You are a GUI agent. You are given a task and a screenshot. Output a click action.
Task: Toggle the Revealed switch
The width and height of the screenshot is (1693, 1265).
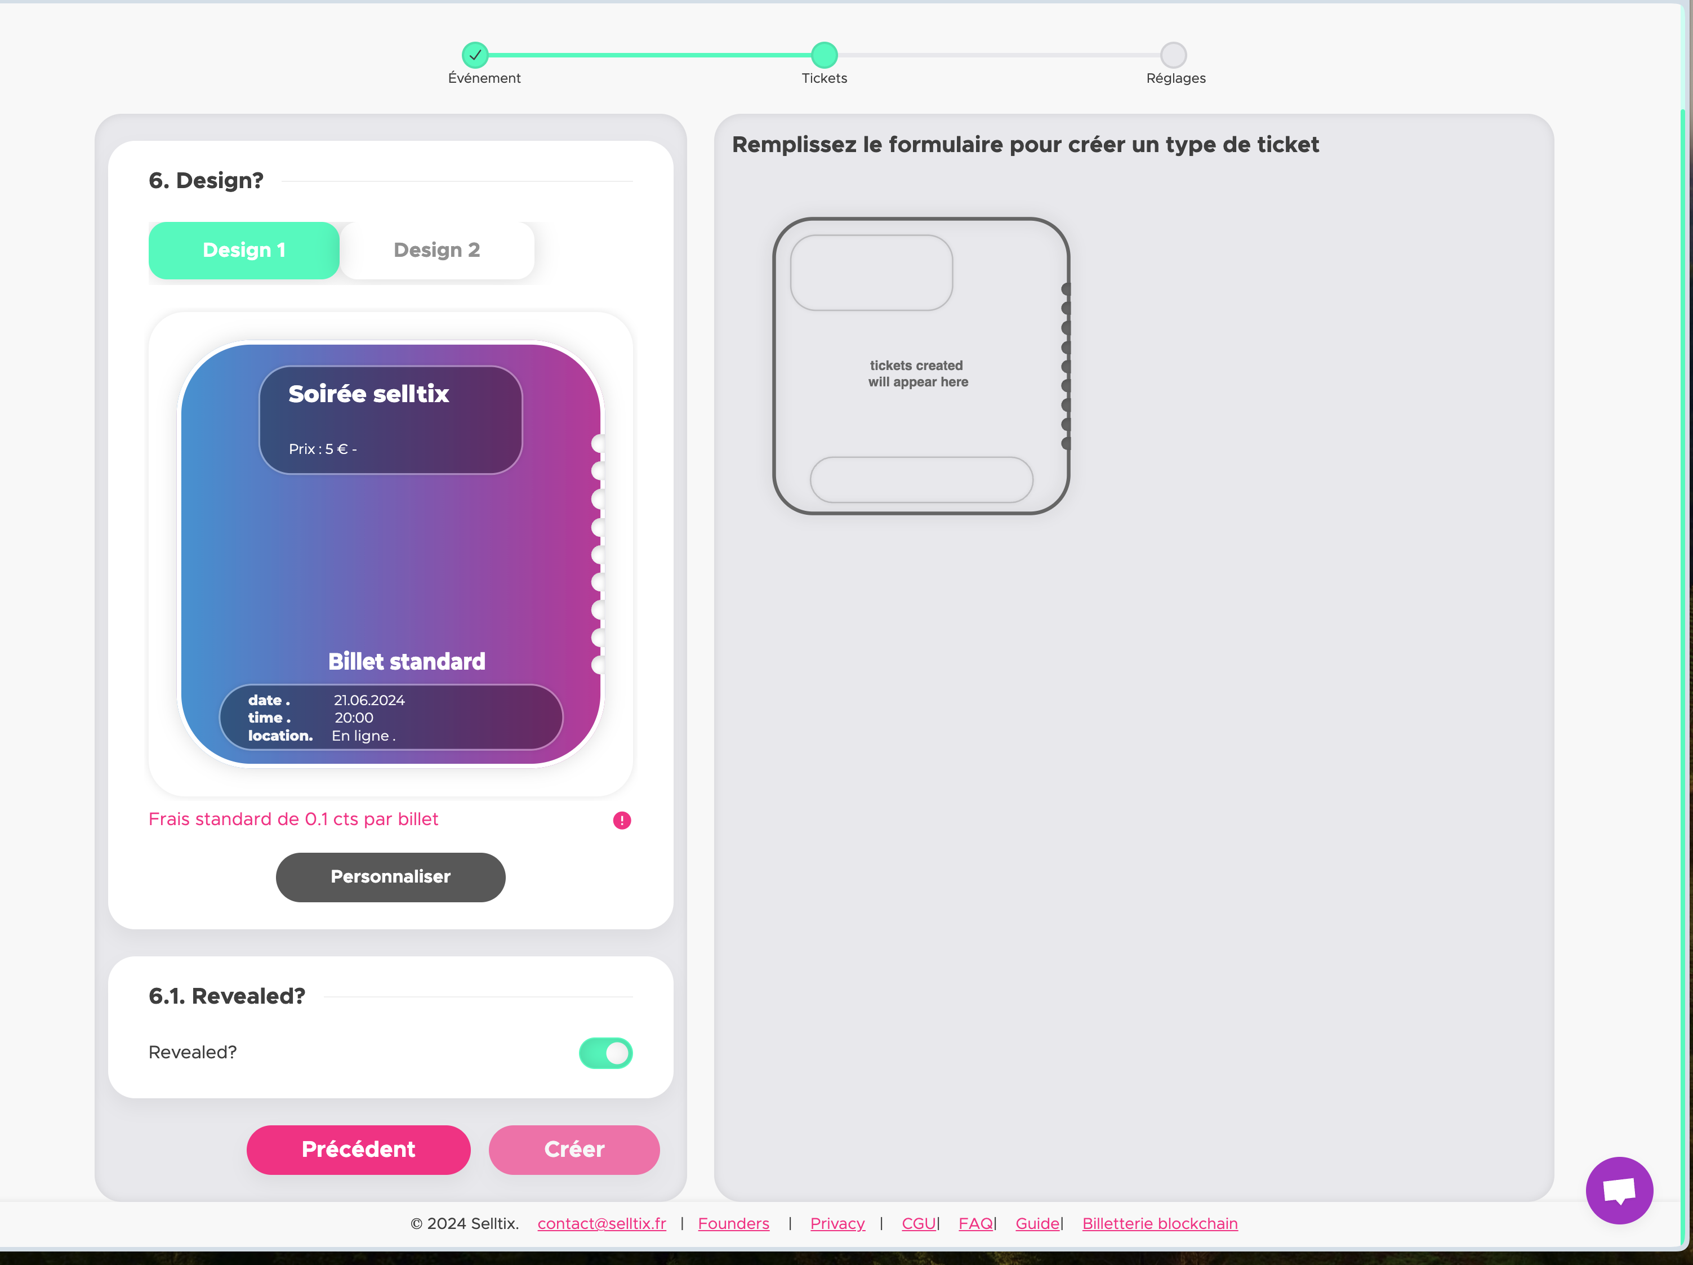(605, 1053)
